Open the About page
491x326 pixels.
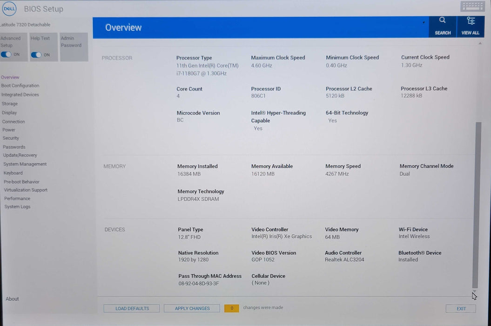tap(12, 299)
